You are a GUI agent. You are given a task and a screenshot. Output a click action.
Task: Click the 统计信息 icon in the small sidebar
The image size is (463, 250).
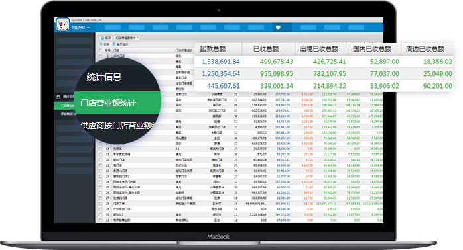(x=58, y=97)
